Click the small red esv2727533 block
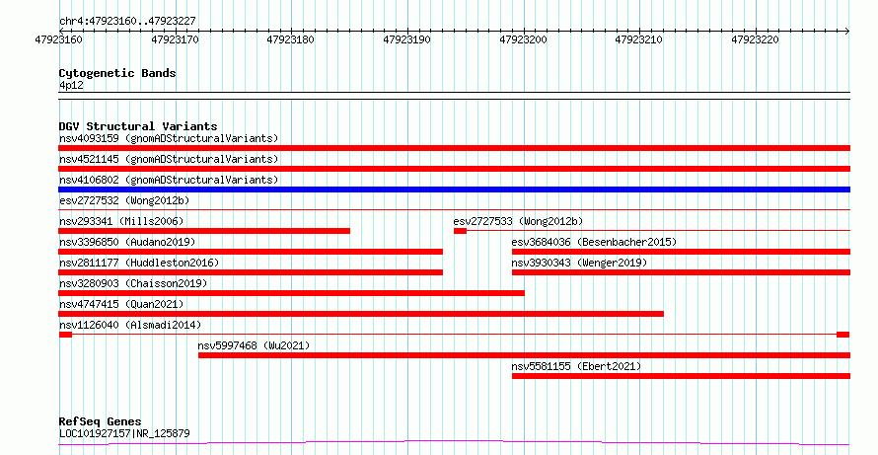 (461, 231)
